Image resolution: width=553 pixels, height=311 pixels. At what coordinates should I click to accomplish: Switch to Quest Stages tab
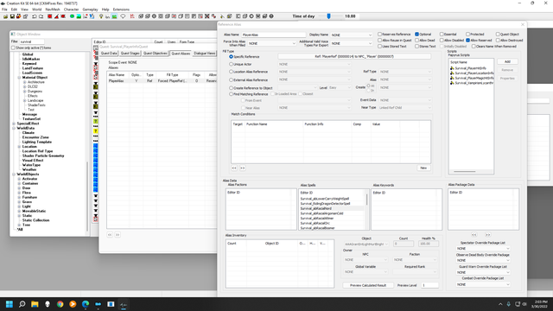point(130,54)
